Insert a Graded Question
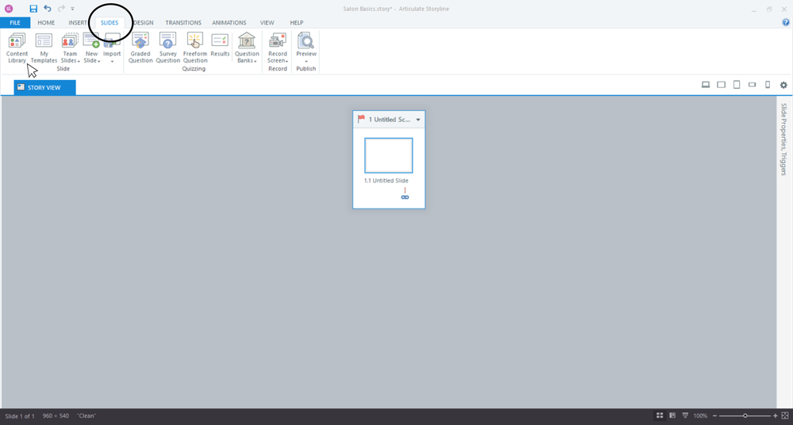 point(140,48)
